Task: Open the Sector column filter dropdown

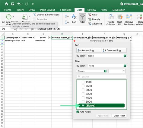Action: tap(50, 37)
